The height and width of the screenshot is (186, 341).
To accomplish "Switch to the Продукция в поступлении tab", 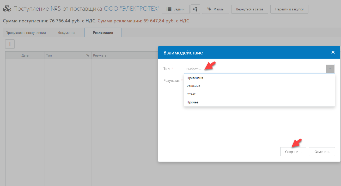I will click(26, 33).
